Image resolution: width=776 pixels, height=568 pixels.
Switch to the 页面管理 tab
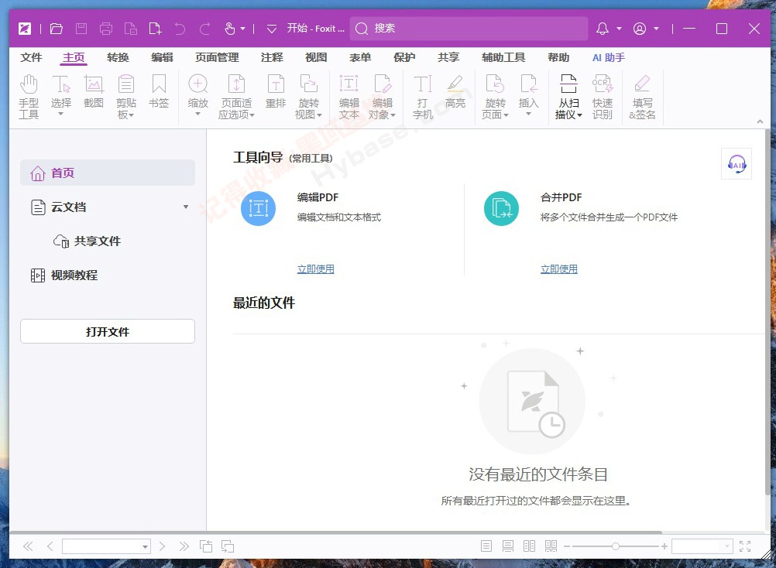(217, 57)
